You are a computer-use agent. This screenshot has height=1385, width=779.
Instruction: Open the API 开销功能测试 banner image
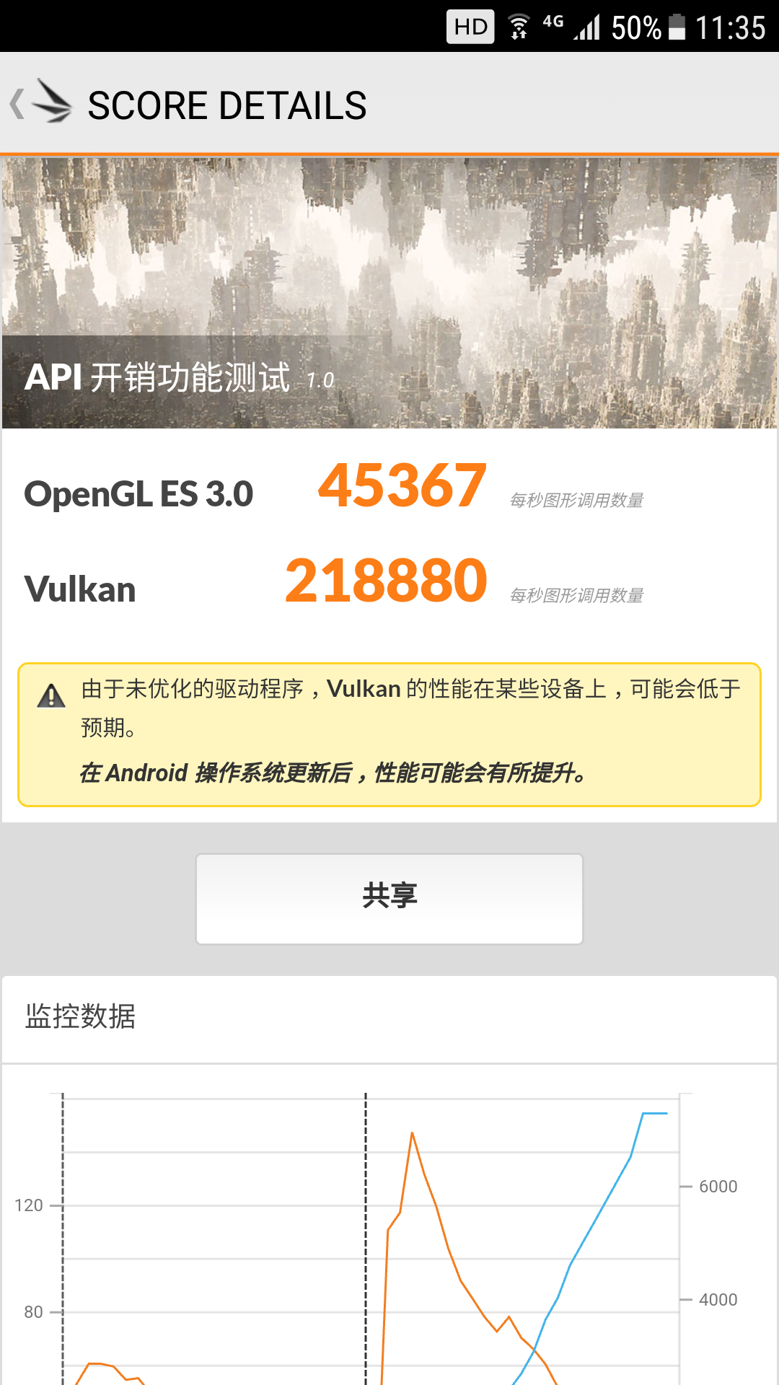(x=389, y=293)
